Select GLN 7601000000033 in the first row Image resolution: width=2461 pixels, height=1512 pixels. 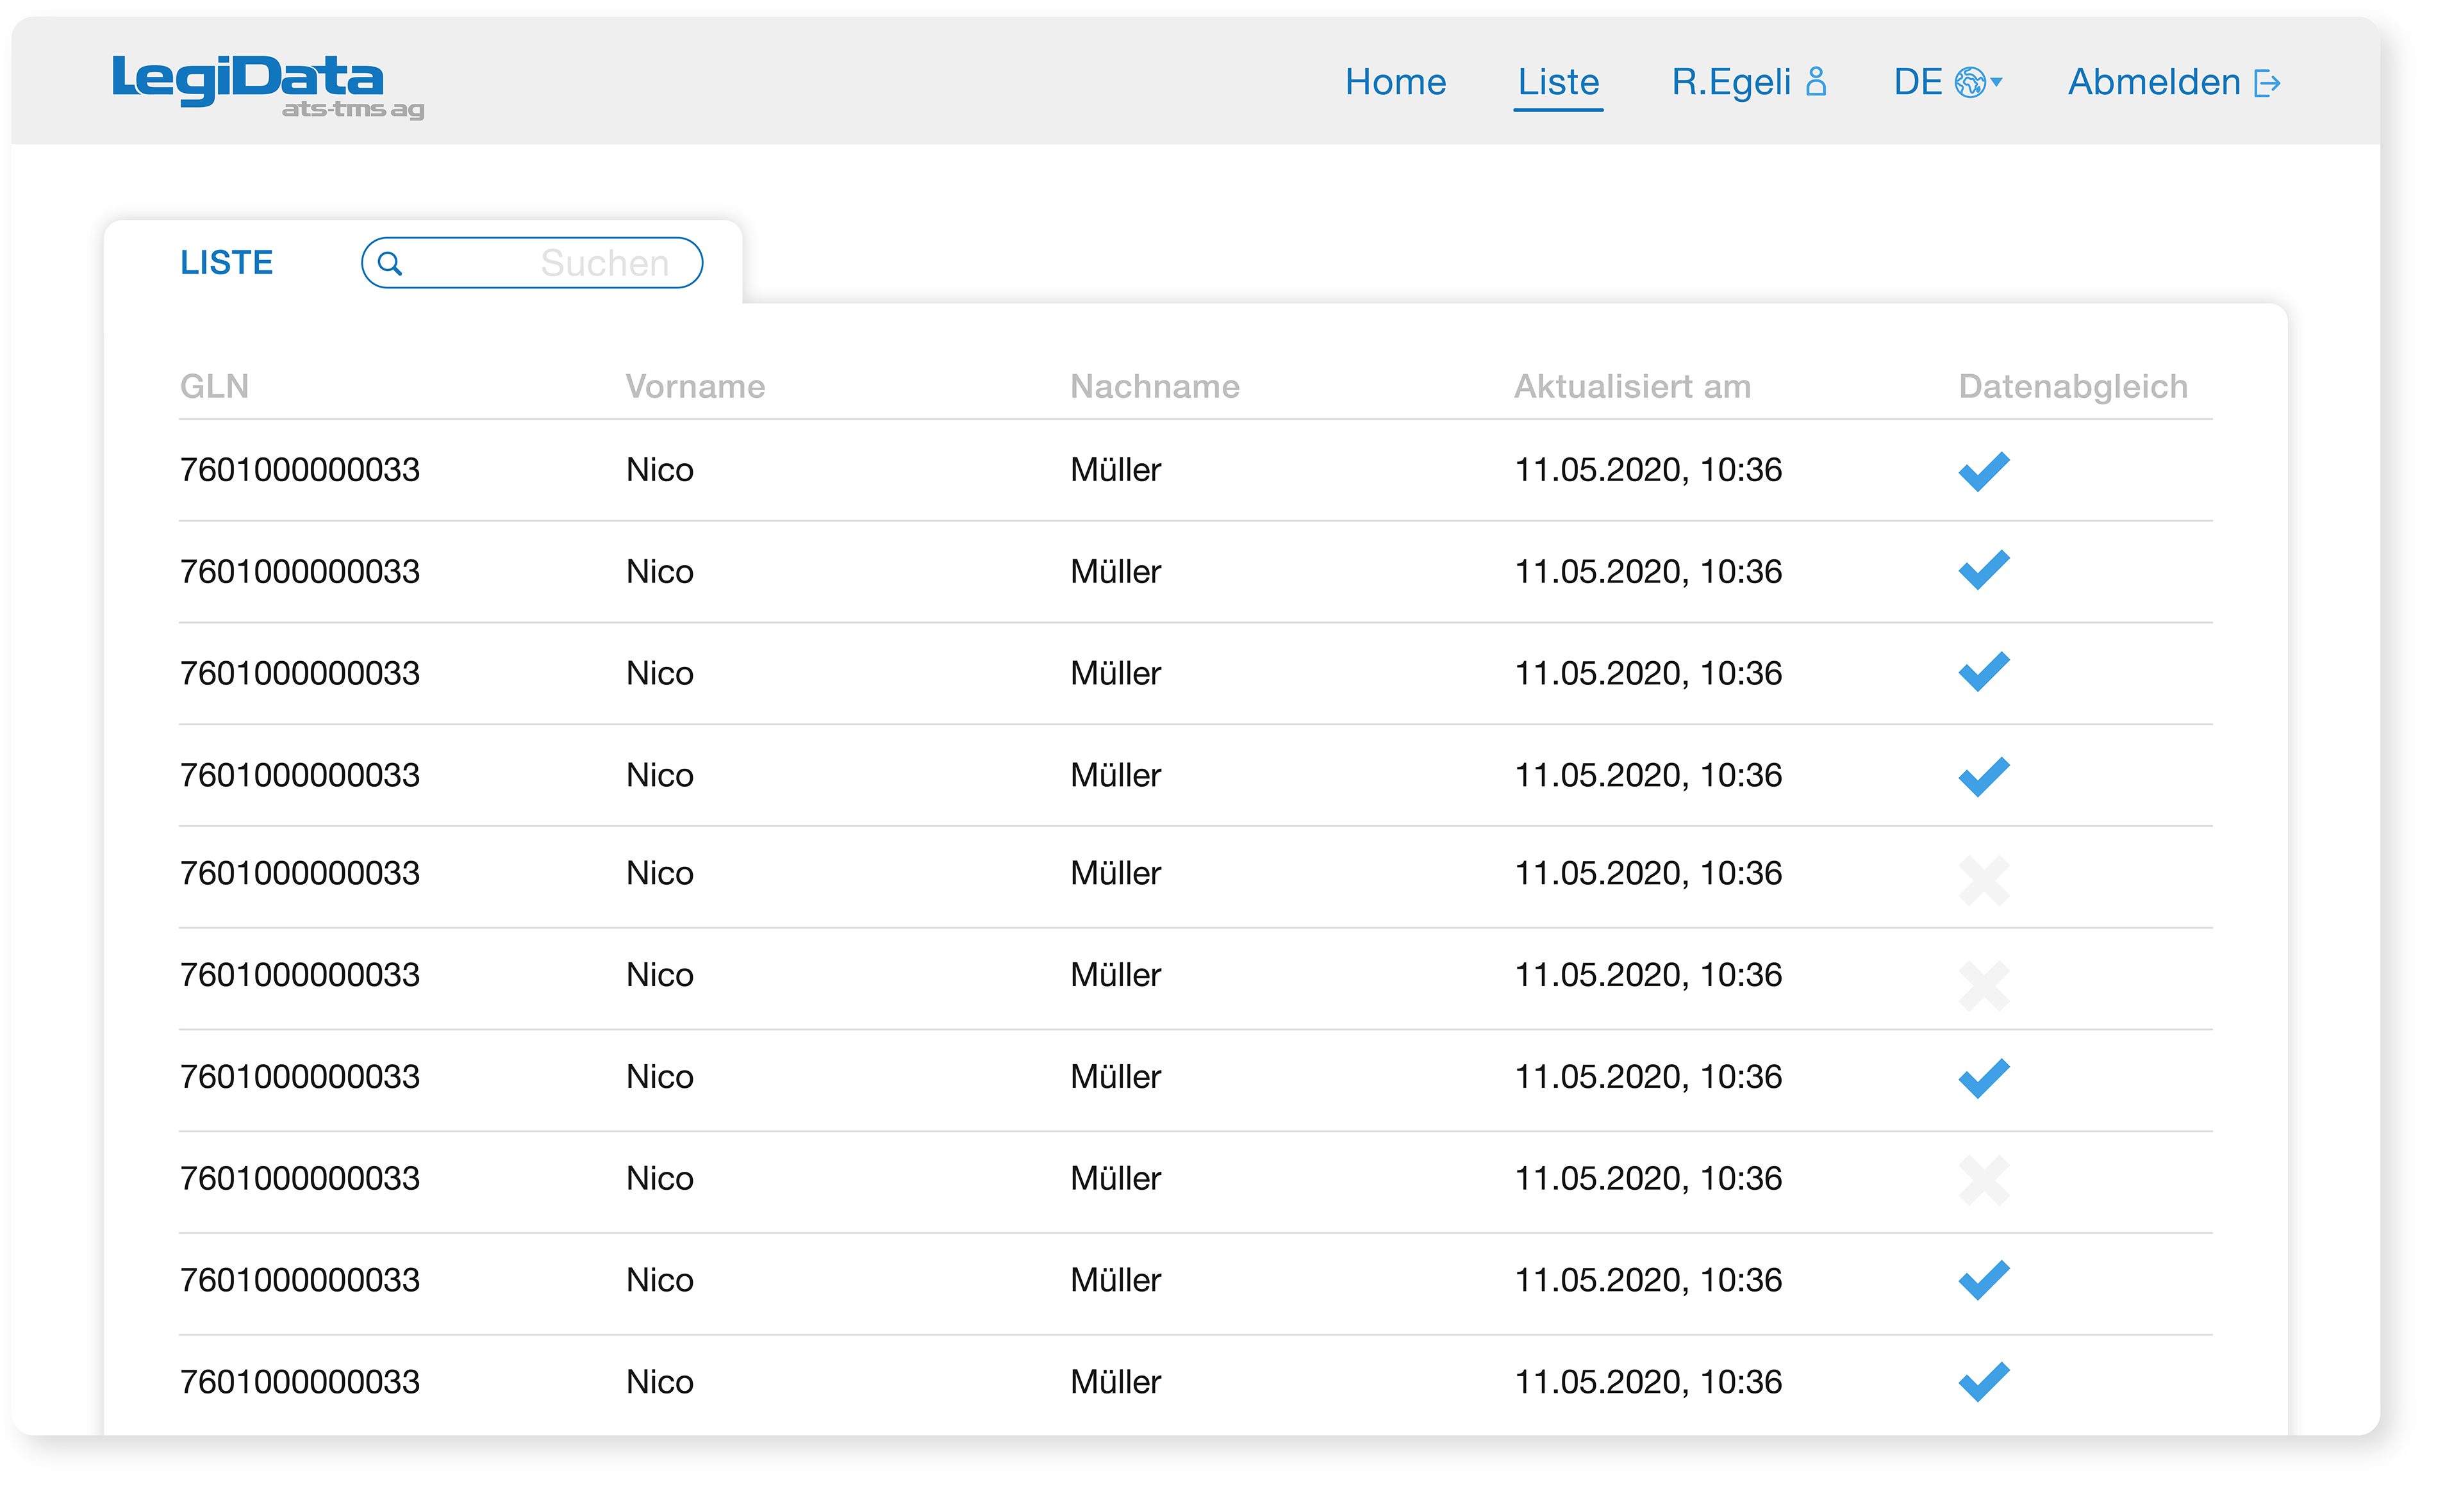(x=300, y=469)
